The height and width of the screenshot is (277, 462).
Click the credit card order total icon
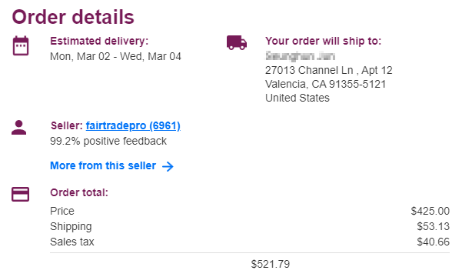(20, 194)
